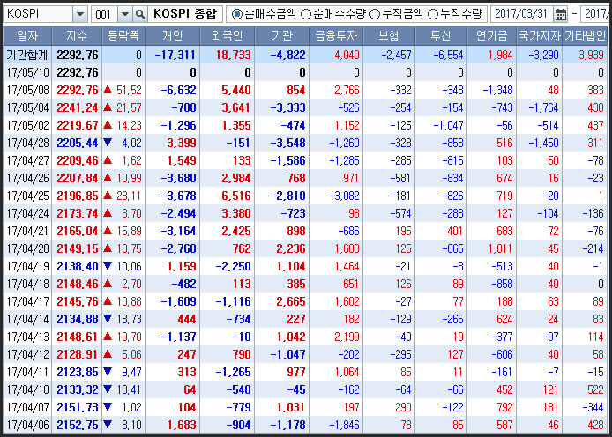Click foreign value -1,265 on 17/04/11
The height and width of the screenshot is (437, 612).
pos(234,372)
